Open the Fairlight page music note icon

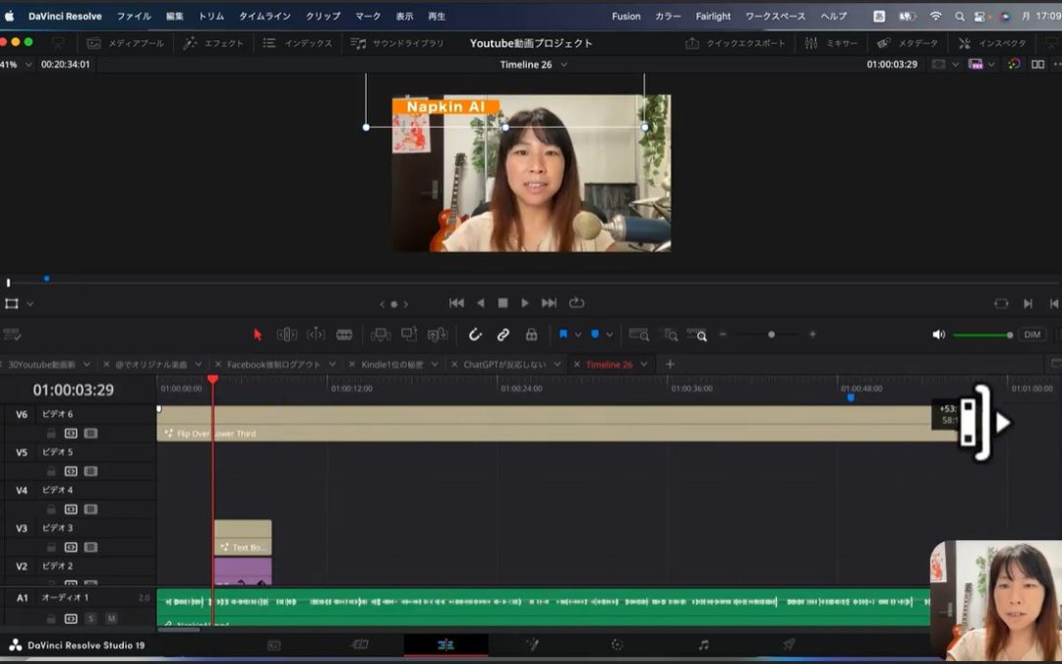click(x=703, y=644)
